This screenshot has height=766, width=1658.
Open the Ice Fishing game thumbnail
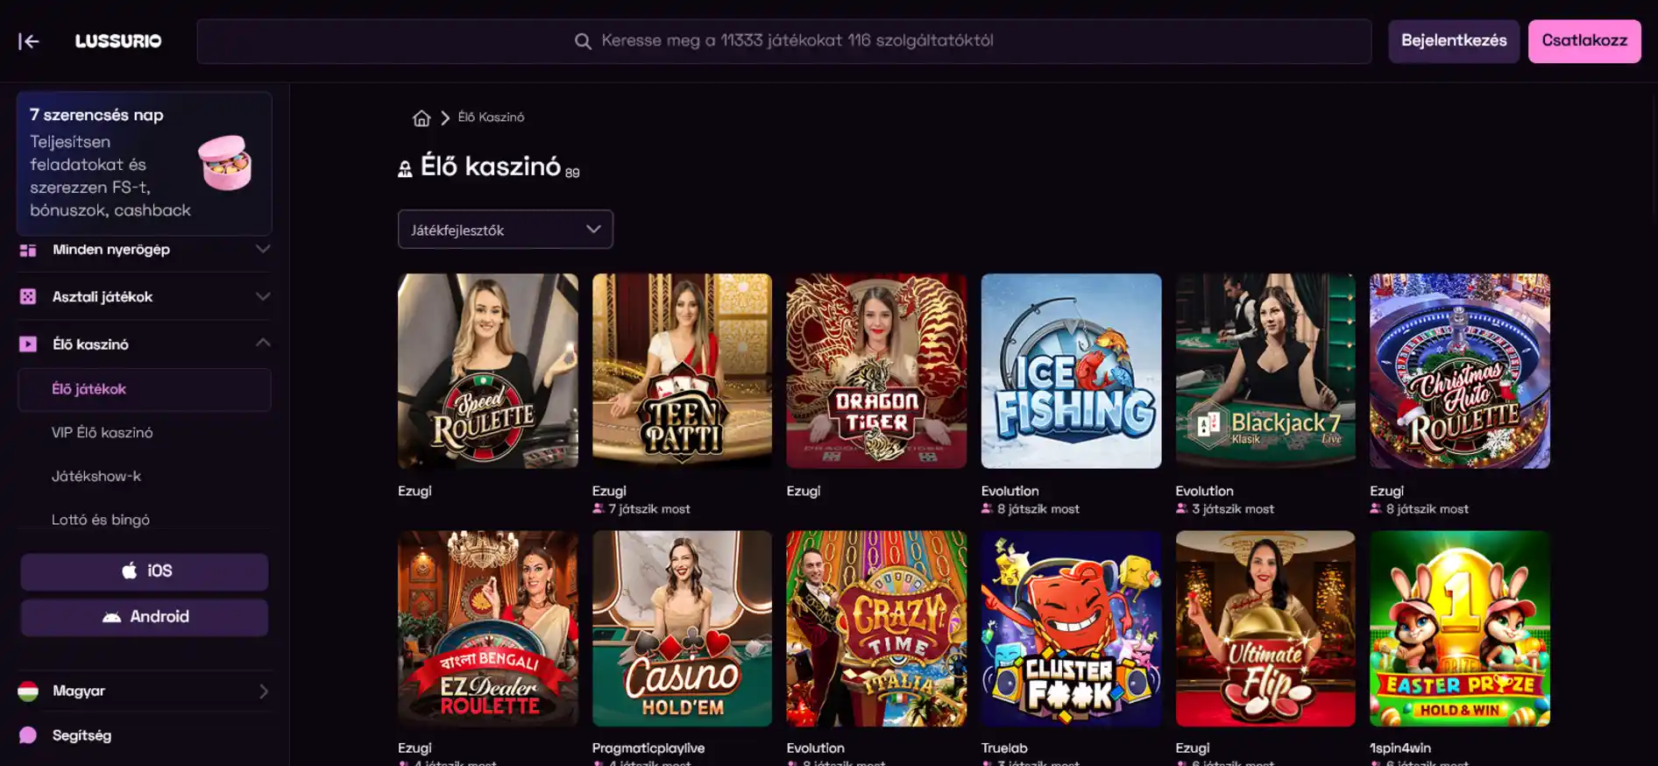1071,371
